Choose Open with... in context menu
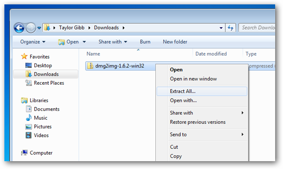The height and width of the screenshot is (169, 283). (x=183, y=100)
